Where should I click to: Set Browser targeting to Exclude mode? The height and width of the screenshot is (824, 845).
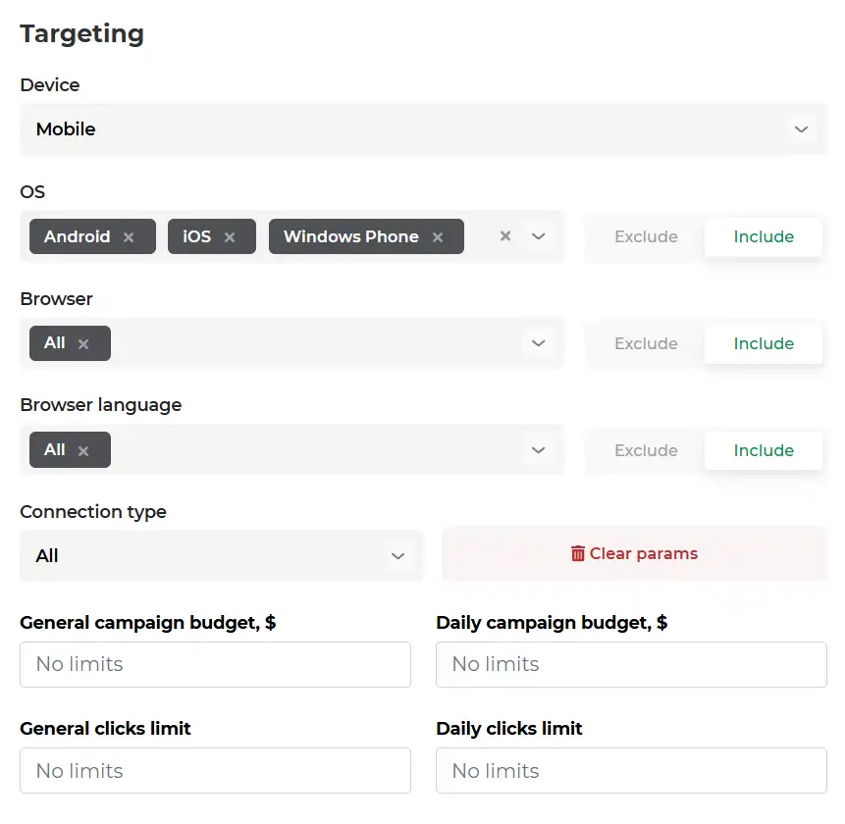(645, 343)
